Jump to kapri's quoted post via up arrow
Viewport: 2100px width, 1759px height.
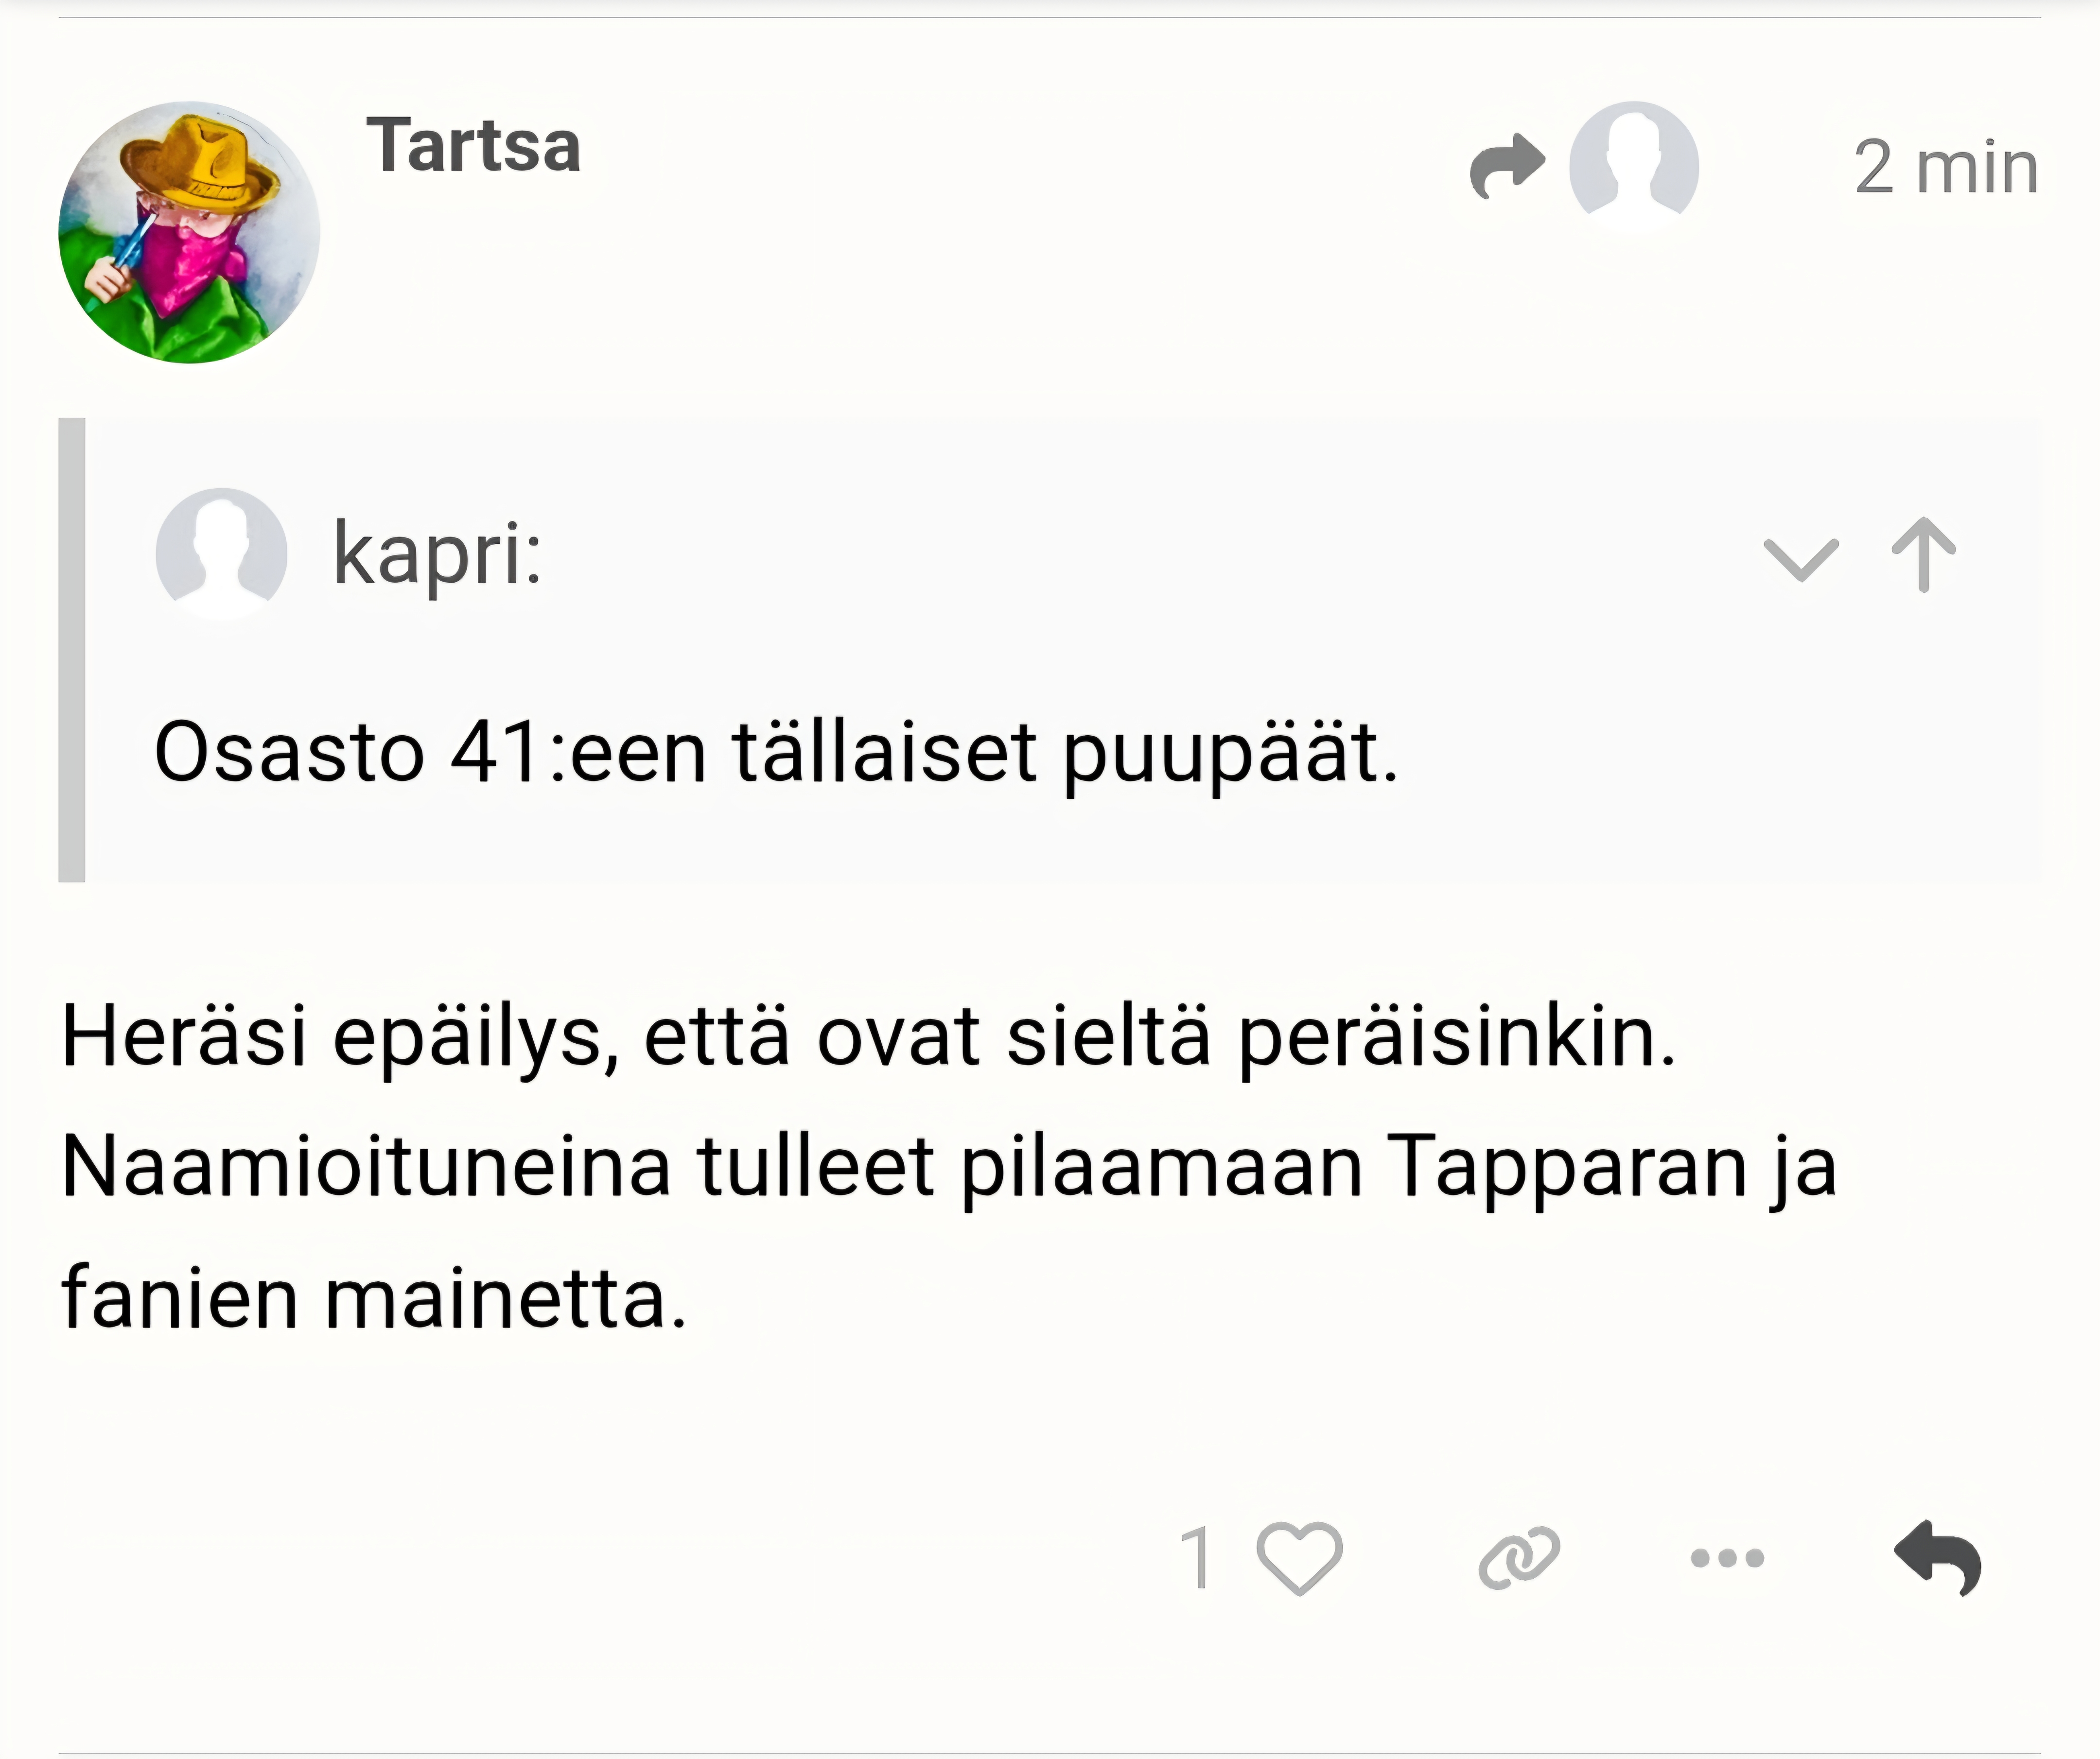pyautogui.click(x=1924, y=555)
